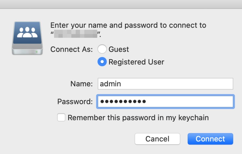Image resolution: width=242 pixels, height=154 pixels.
Task: Click the green status light on the drive icon
Action: pyautogui.click(x=37, y=52)
